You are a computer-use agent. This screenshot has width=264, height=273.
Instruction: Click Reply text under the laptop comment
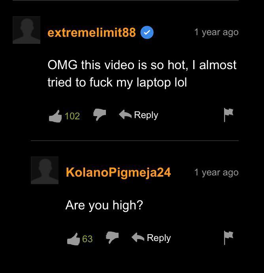[x=146, y=115]
